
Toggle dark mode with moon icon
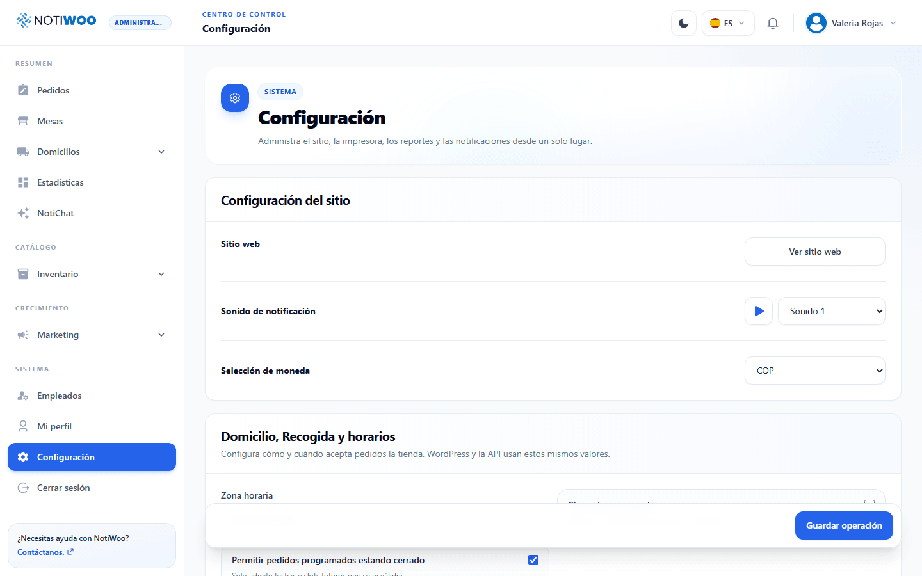[684, 23]
